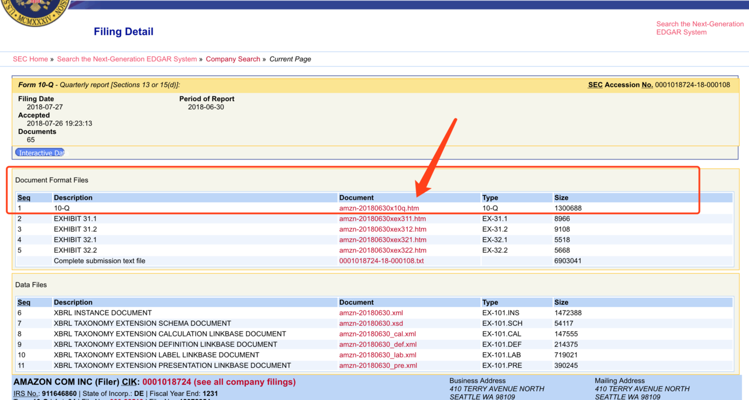Go to SEC Home breadcrumb

(30, 59)
